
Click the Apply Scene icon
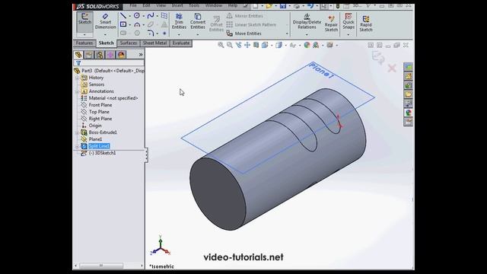pyautogui.click(x=316, y=45)
